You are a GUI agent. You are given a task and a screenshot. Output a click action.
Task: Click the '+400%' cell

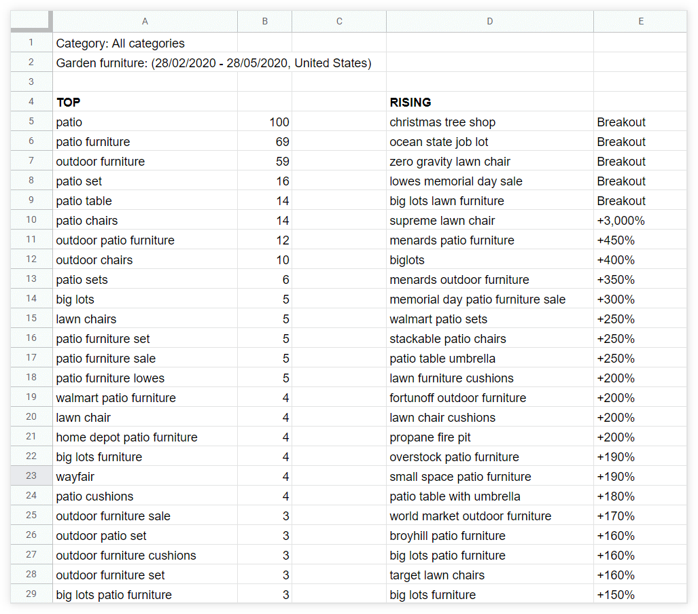(640, 259)
